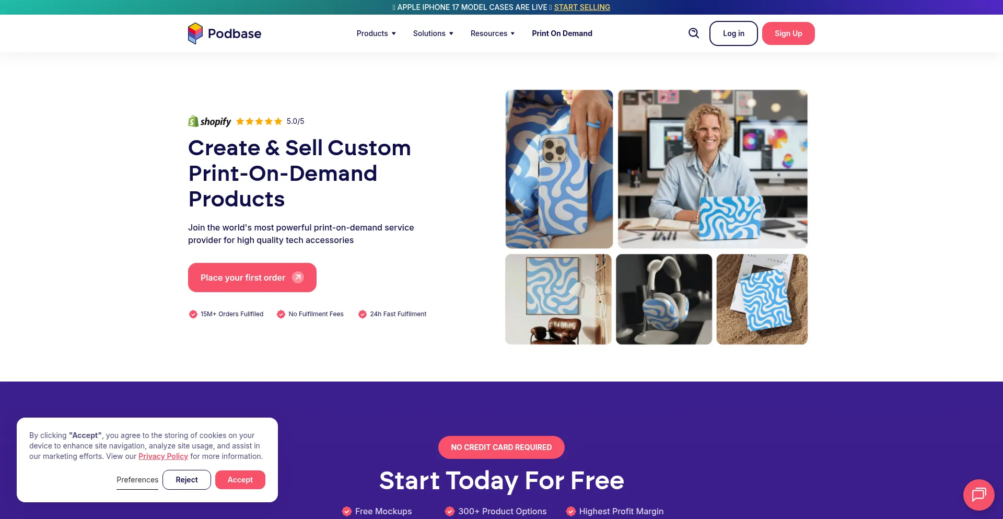Click the START SELLING banner link
The height and width of the screenshot is (519, 1003).
[582, 7]
